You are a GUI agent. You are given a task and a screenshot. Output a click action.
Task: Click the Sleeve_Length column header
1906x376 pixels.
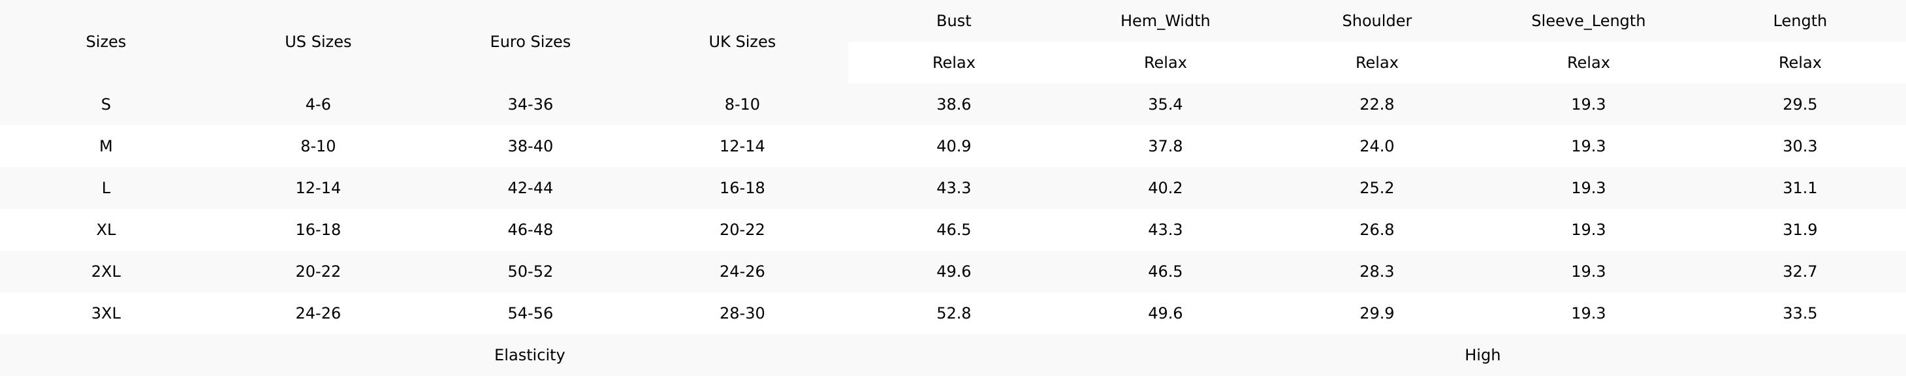pyautogui.click(x=1588, y=21)
